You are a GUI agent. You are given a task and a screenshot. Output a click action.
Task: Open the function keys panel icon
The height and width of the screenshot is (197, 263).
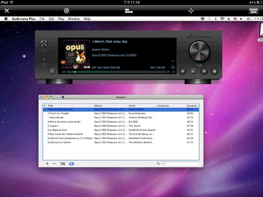(x=129, y=11)
